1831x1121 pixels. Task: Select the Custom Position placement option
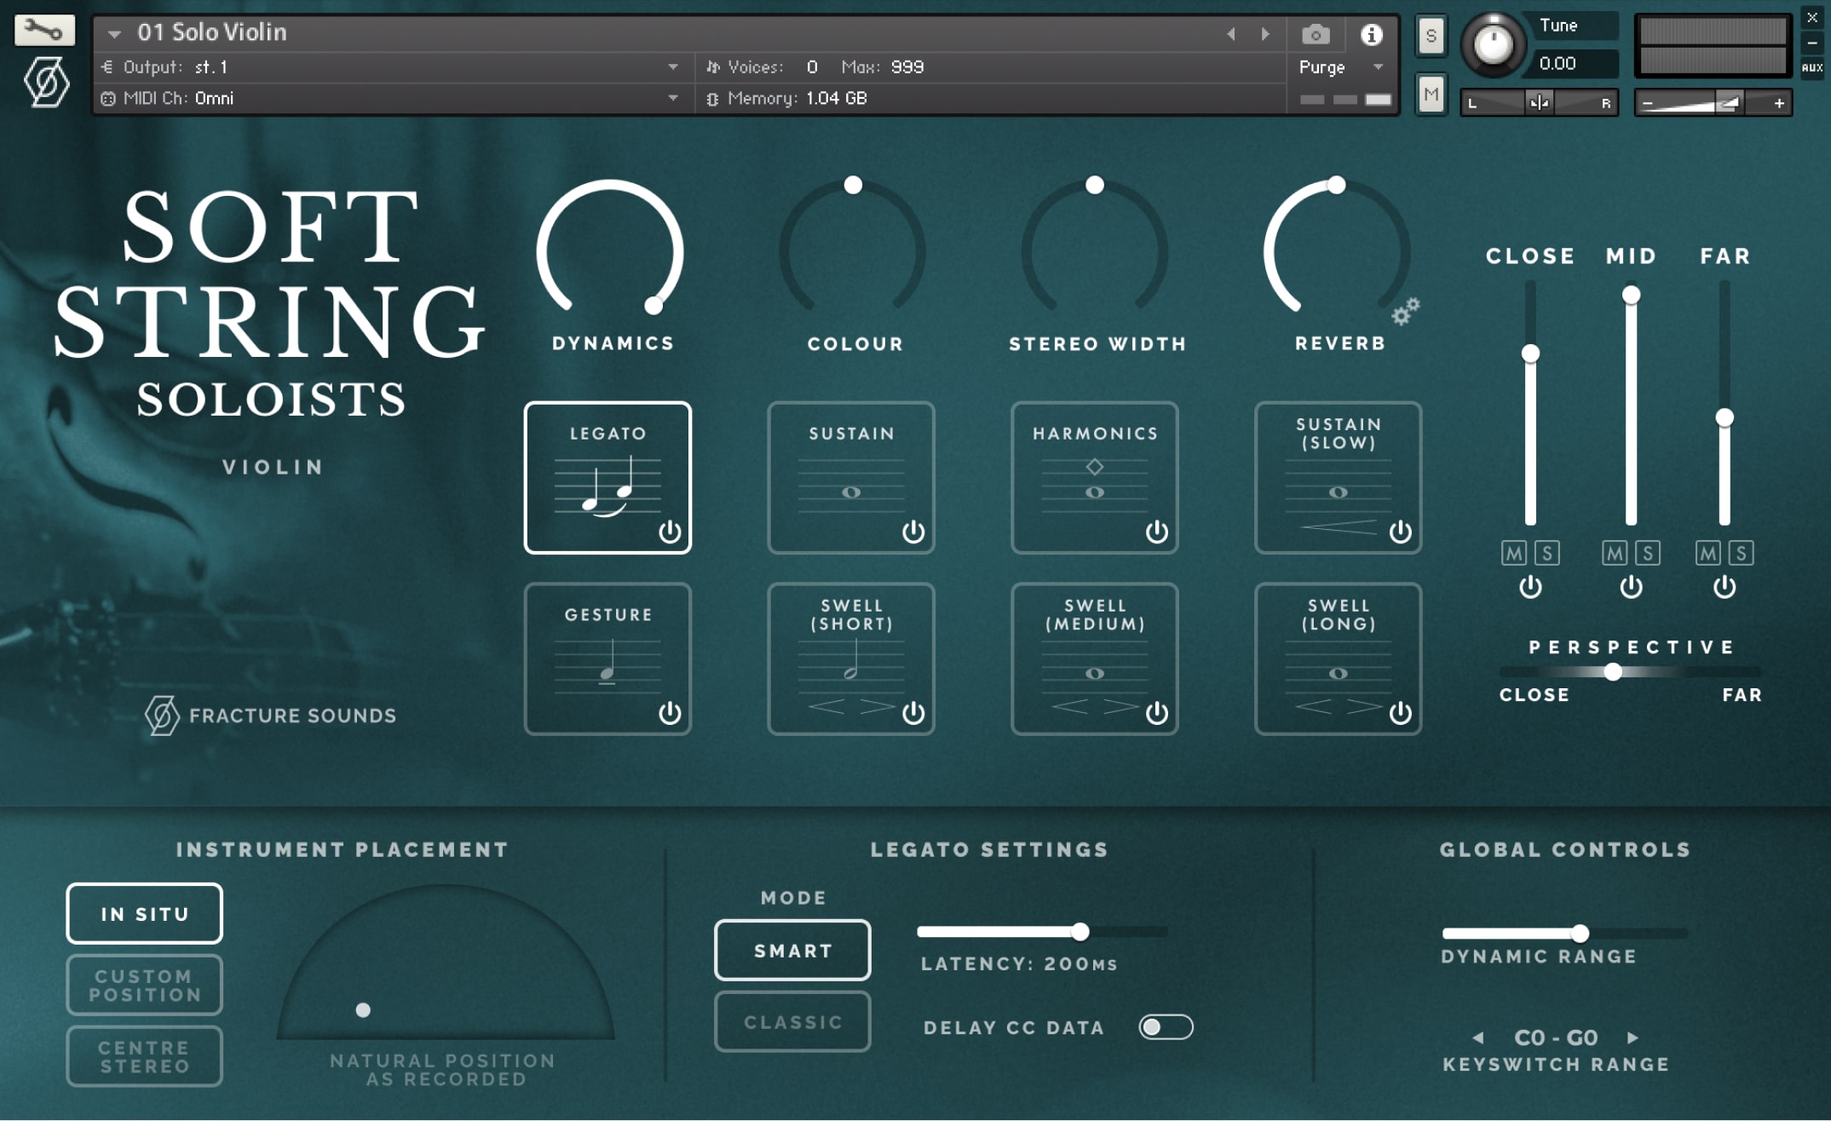(x=145, y=986)
